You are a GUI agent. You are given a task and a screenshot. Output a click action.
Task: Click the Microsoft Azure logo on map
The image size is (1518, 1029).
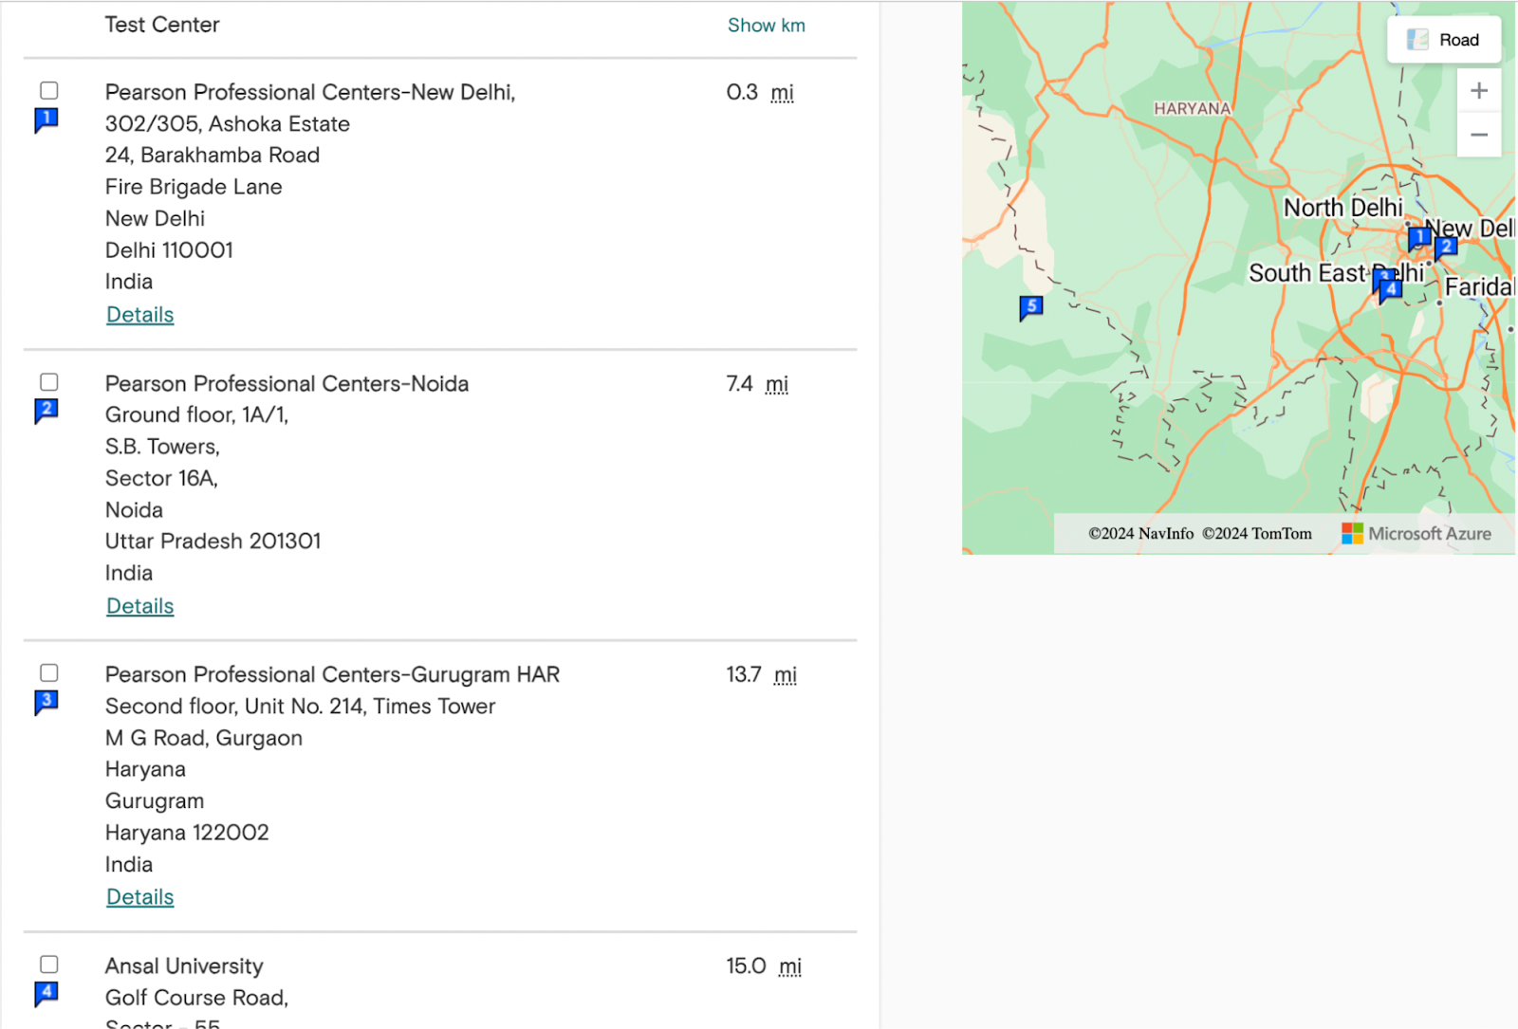(1416, 534)
